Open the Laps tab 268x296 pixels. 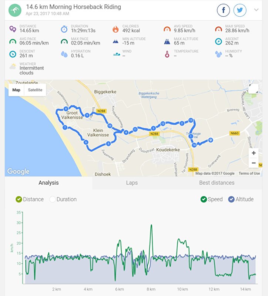(x=132, y=183)
